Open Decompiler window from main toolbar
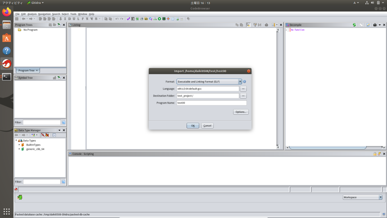The width and height of the screenshot is (387, 218). coord(151,19)
